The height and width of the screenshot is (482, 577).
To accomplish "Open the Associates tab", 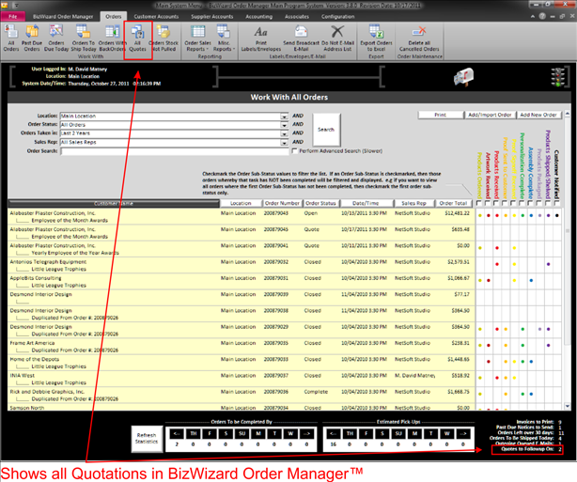I will click(297, 17).
